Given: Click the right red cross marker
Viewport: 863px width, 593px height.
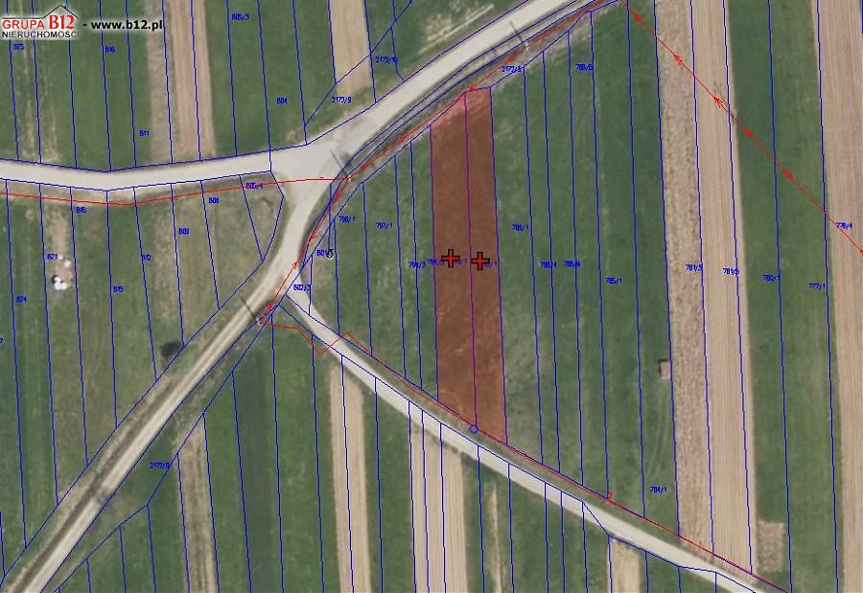Looking at the screenshot, I should [x=480, y=261].
